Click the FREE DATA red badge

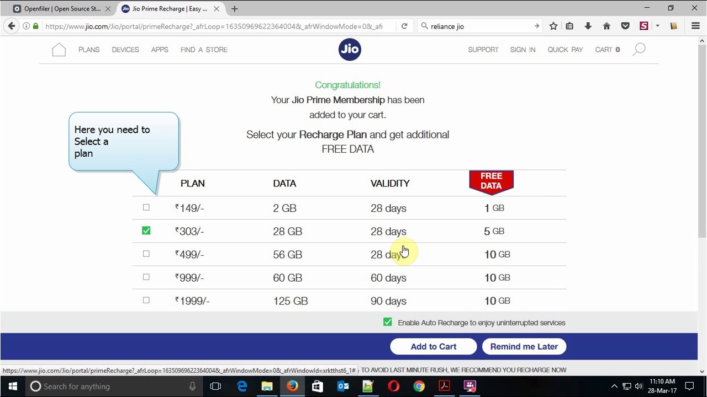pos(491,182)
